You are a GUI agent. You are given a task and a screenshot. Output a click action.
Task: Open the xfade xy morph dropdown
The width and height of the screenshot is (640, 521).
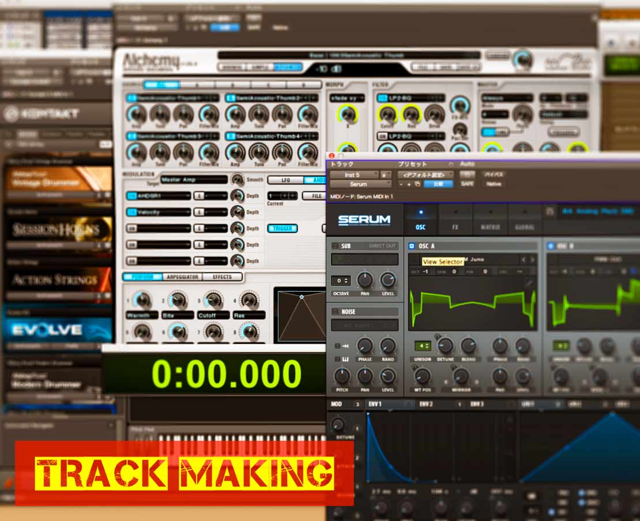point(347,99)
